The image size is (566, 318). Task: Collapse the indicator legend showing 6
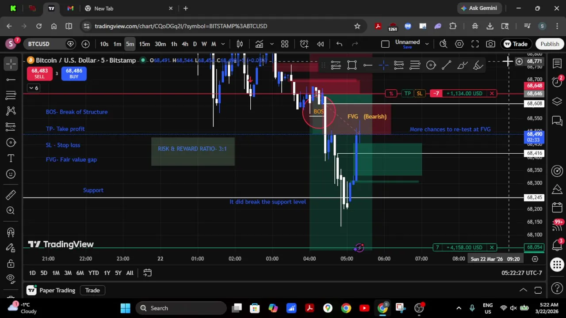point(34,88)
